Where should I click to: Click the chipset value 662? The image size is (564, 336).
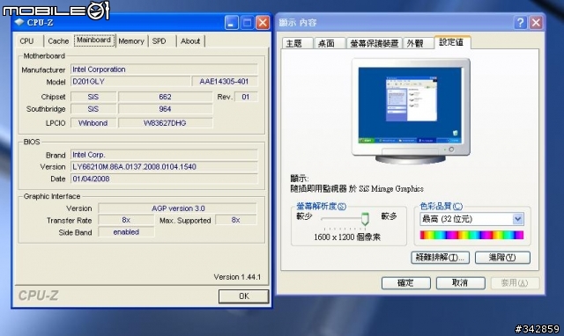165,97
